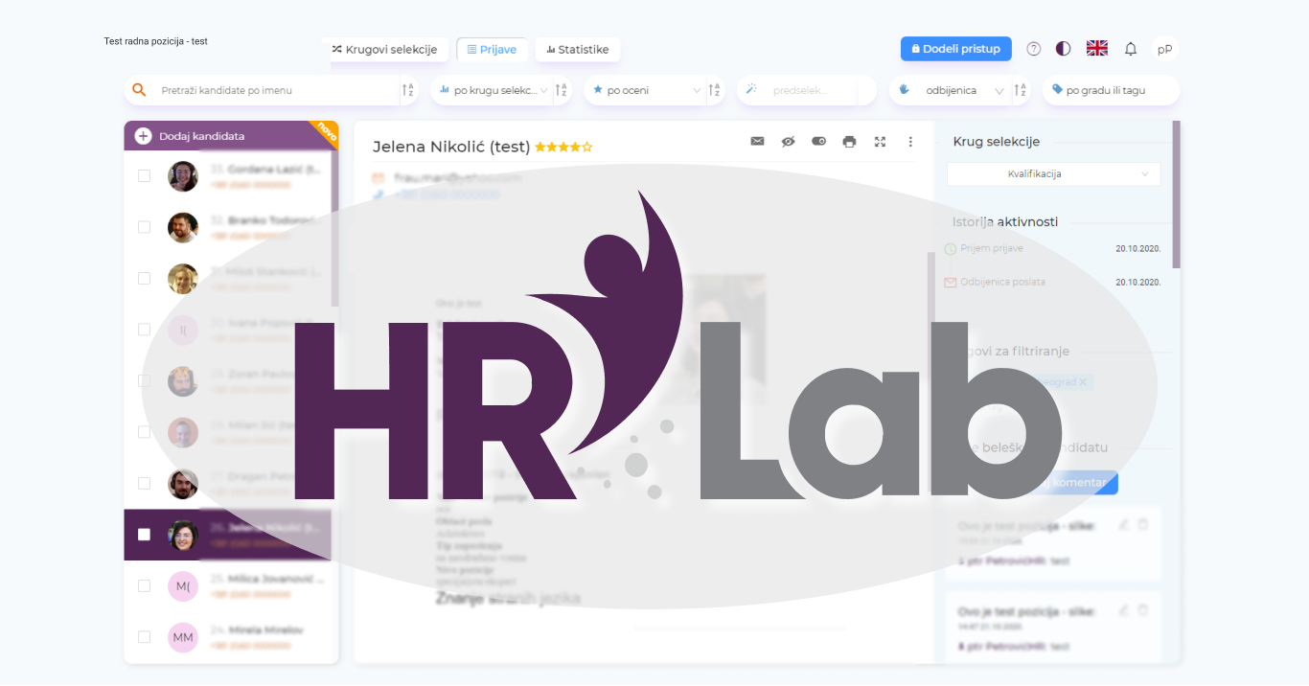
Task: Click the Dodeli pristup button
Action: click(955, 48)
